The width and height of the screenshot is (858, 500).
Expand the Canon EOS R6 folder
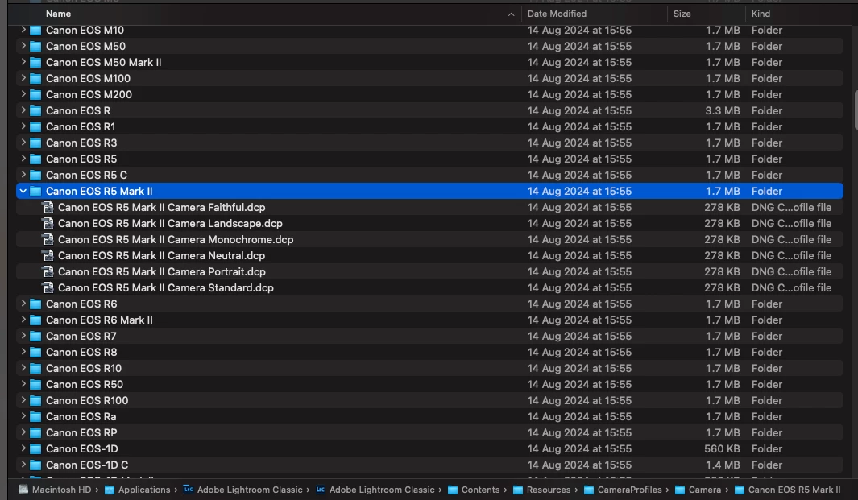click(x=23, y=304)
